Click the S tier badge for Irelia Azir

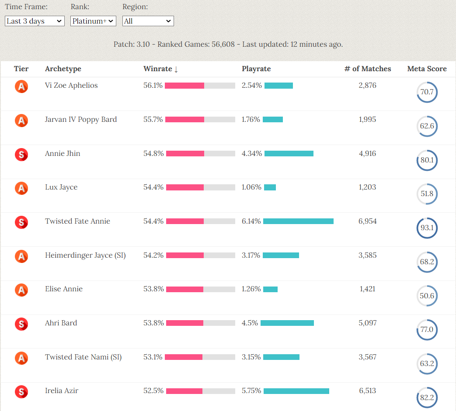click(x=21, y=391)
